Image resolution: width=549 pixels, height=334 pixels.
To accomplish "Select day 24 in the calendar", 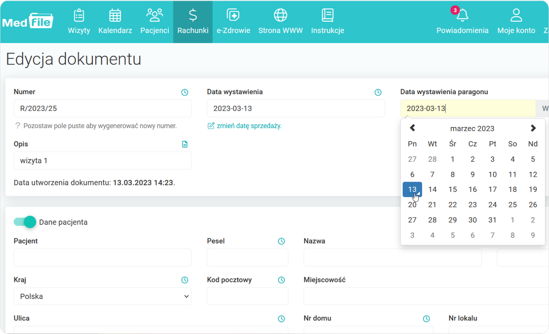I will [x=492, y=205].
